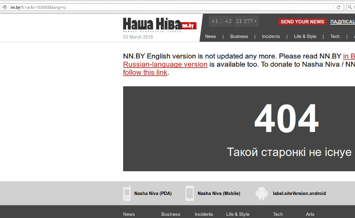Image resolution: width=355 pixels, height=218 pixels.
Task: Click the reload page icon
Action: pyautogui.click(x=339, y=7)
